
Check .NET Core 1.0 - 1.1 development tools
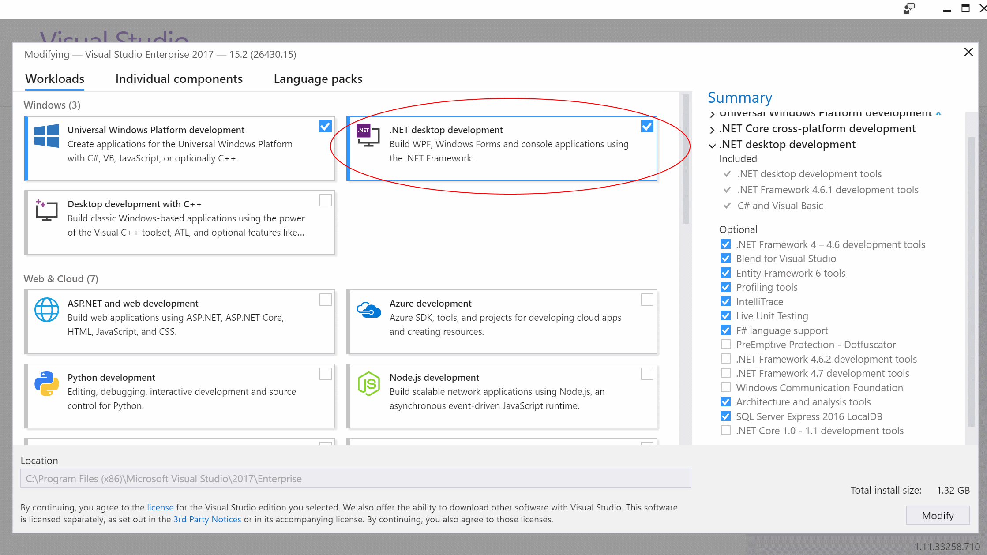pyautogui.click(x=725, y=430)
